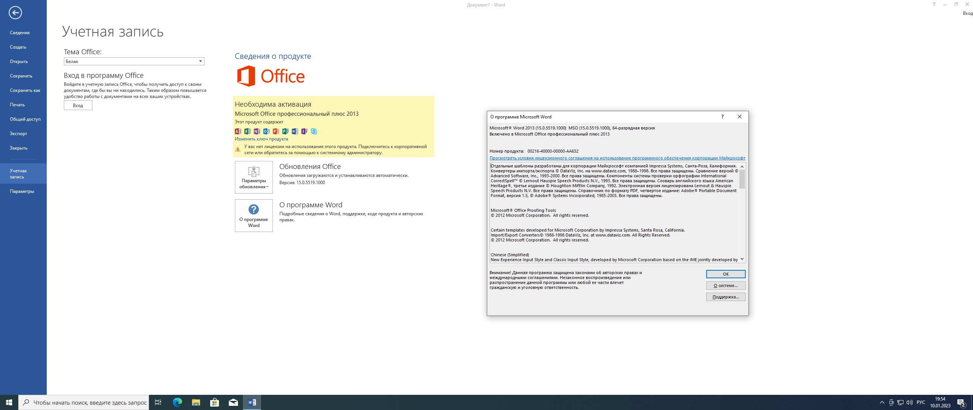Close the About Microsoft Word dialog
The width and height of the screenshot is (973, 410).
(740, 117)
